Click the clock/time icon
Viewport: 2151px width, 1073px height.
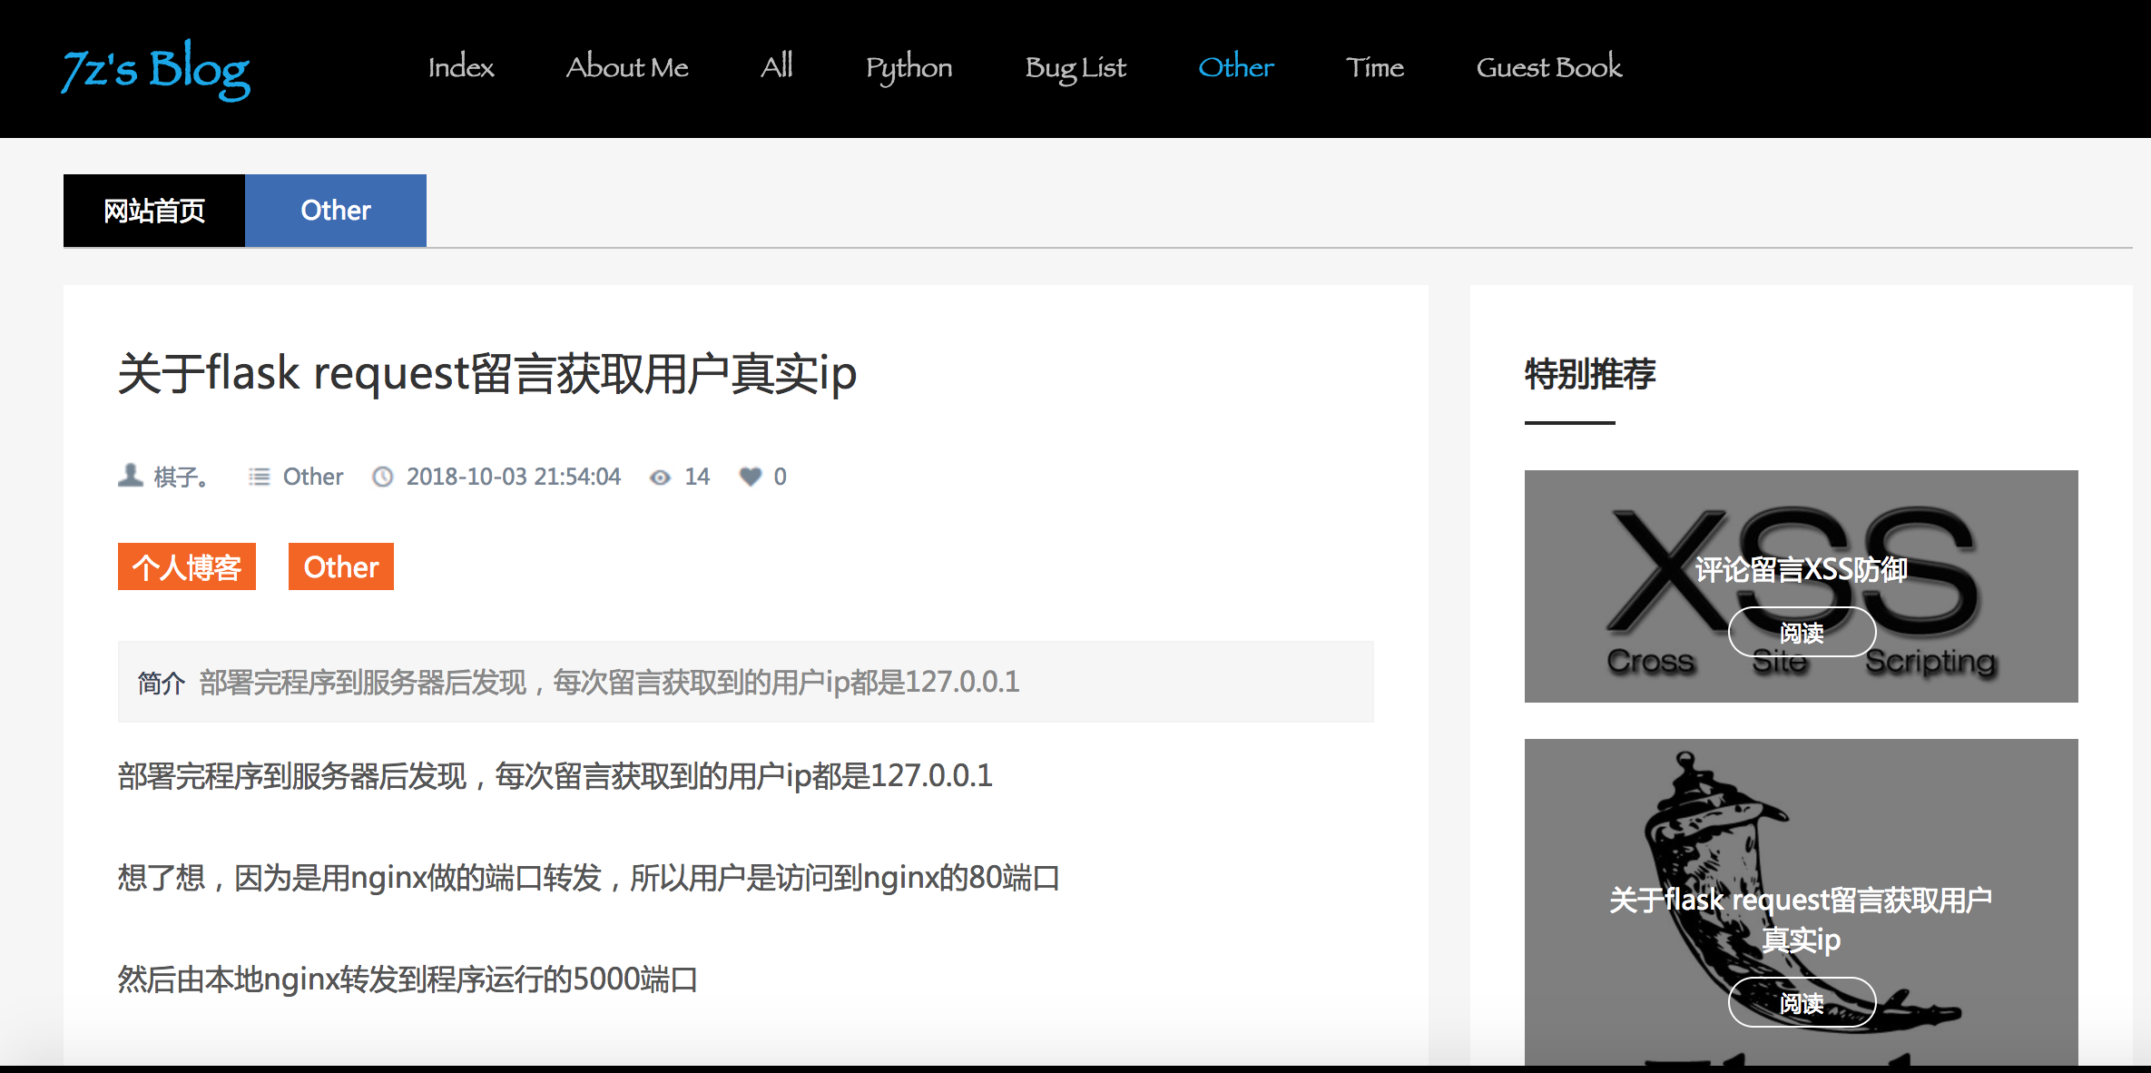[x=383, y=476]
